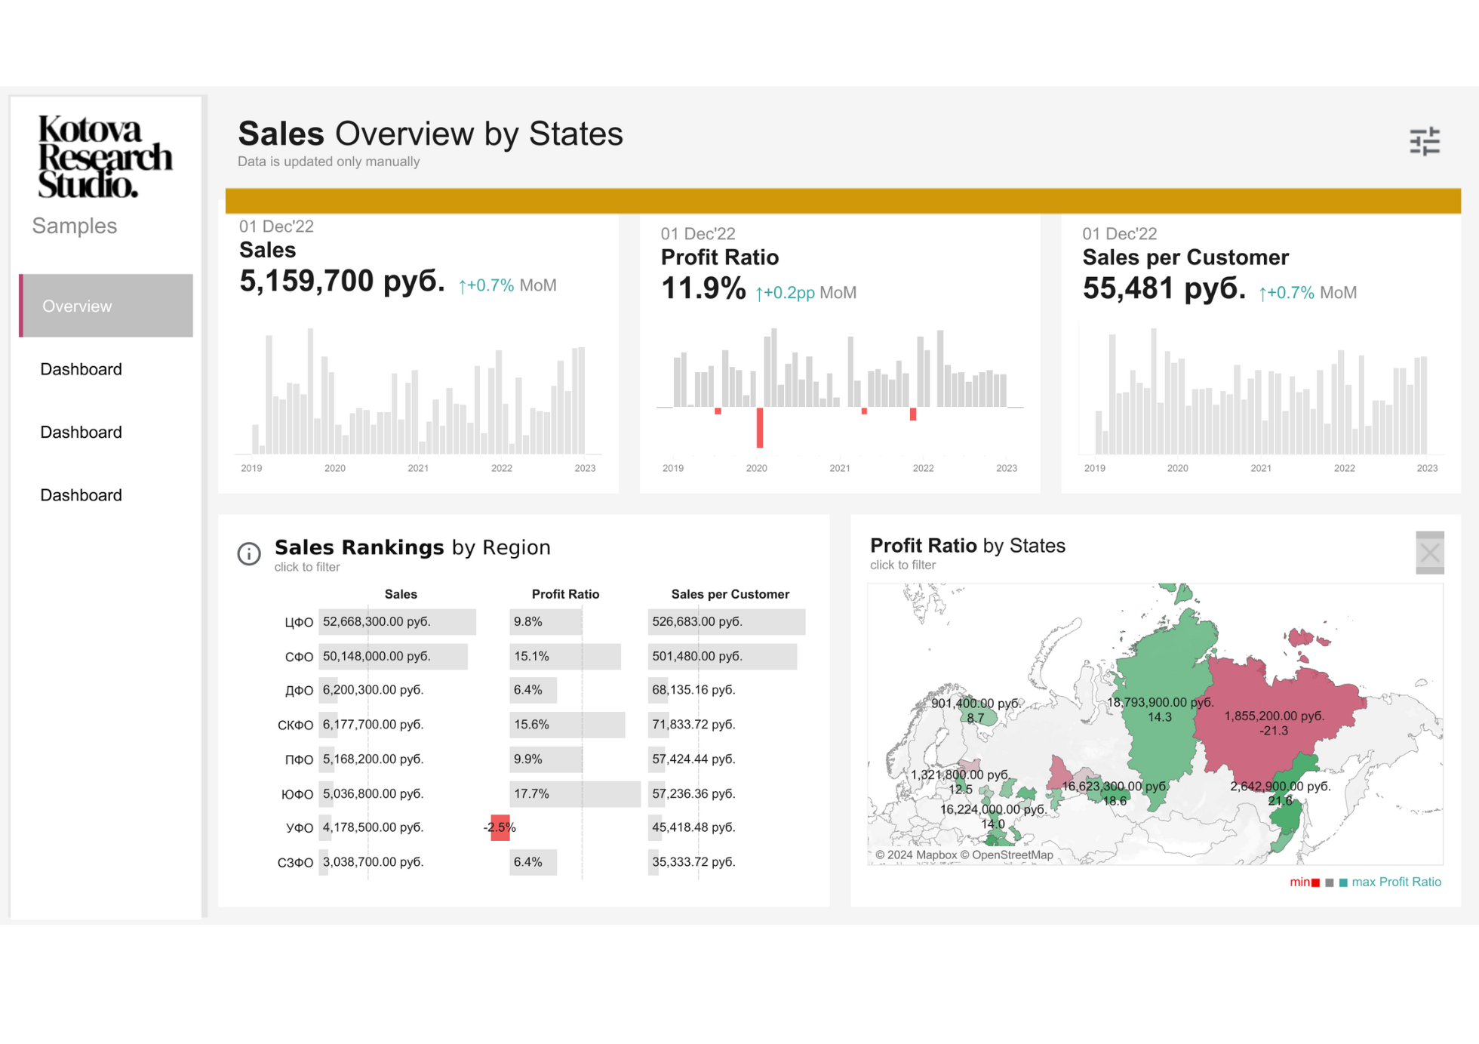Select the Overview menu item
The image size is (1479, 1044).
pos(106,306)
